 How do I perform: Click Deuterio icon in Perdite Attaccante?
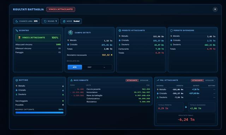[119, 45]
